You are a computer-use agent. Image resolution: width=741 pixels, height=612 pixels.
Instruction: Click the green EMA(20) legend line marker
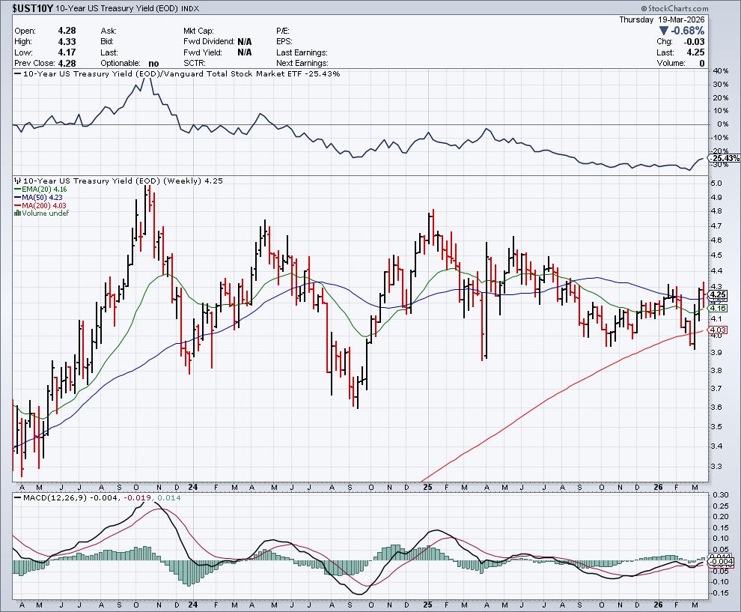[18, 190]
